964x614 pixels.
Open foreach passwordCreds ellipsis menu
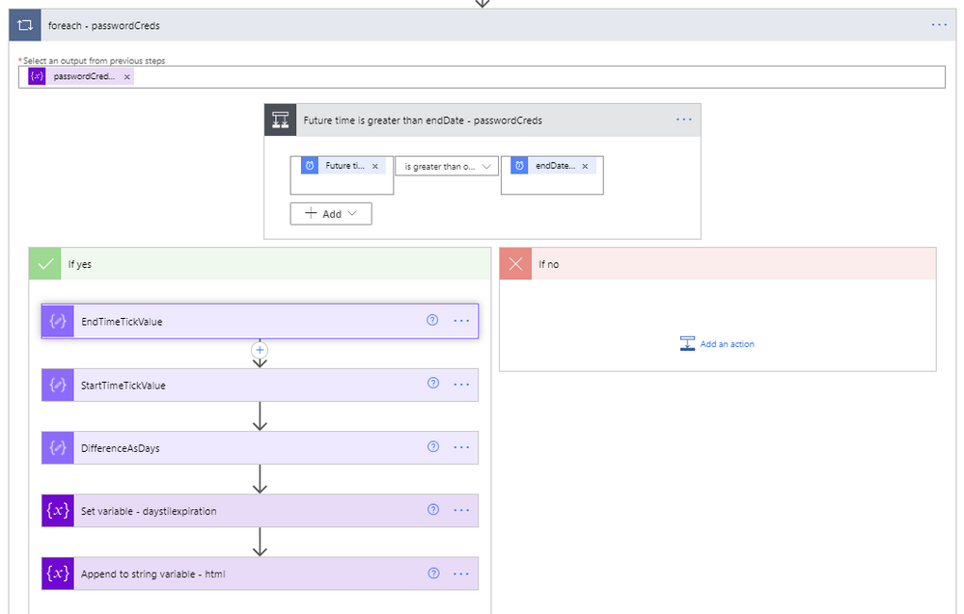(939, 24)
